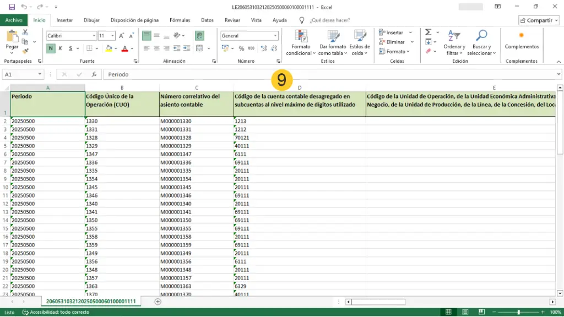The height and width of the screenshot is (317, 564).
Task: Select the Format Painter brush icon
Action: (x=25, y=51)
